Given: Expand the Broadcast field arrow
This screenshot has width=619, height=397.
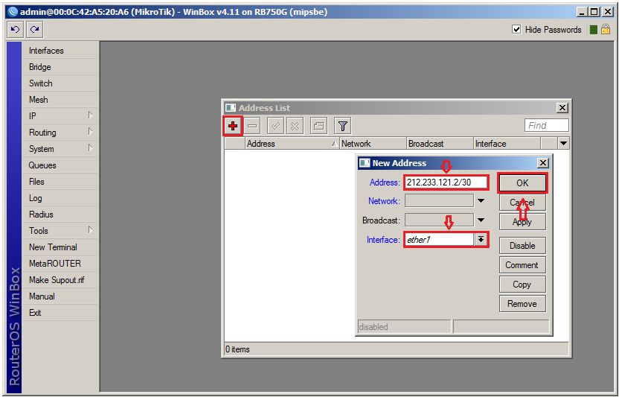Looking at the screenshot, I should (x=481, y=220).
